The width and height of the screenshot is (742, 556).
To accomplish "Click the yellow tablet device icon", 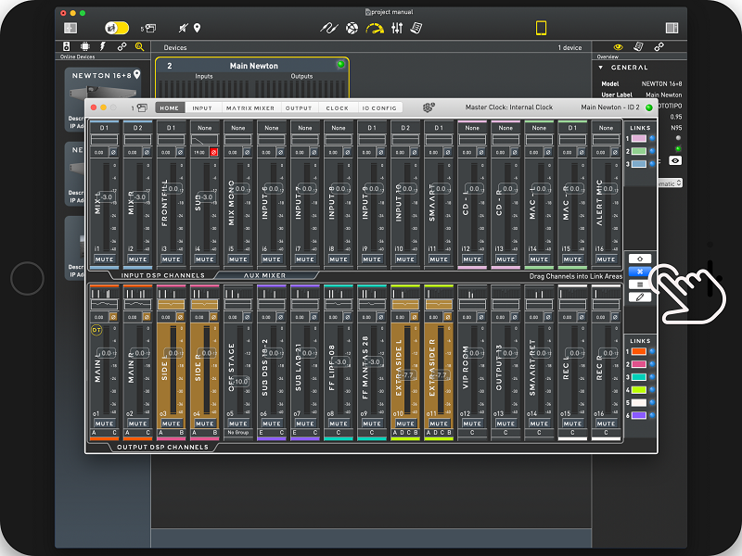I will [x=541, y=28].
